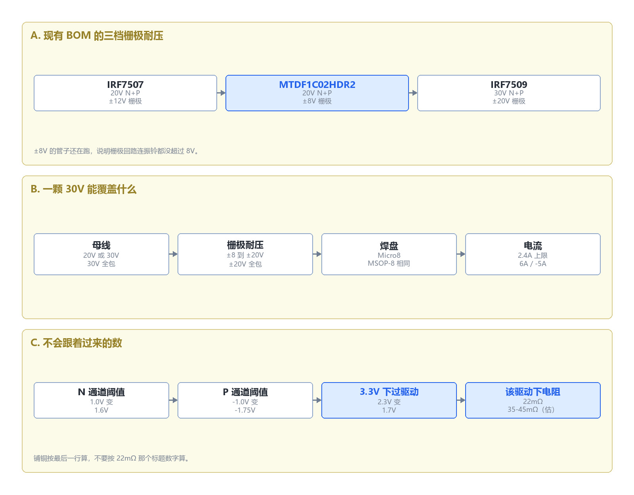This screenshot has width=634, height=495.
Task: Select the 母线 box
Action: 101,254
